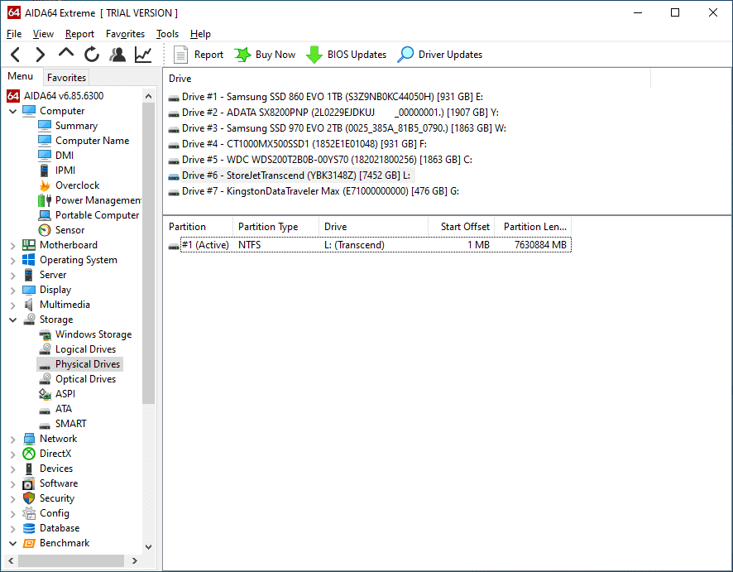Open the ATA page
733x572 pixels.
point(64,409)
